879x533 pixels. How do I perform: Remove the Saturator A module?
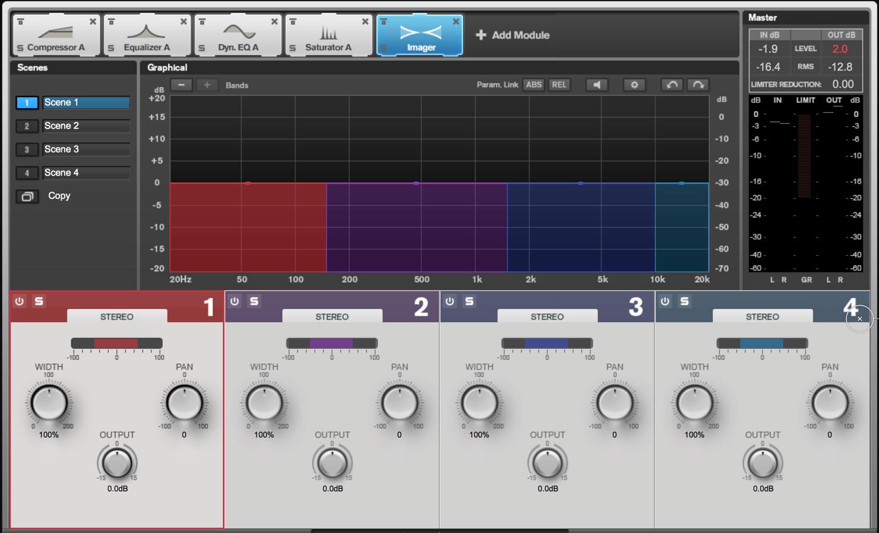[365, 21]
